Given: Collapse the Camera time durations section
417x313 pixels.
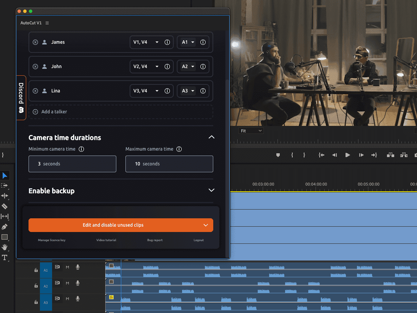Looking at the screenshot, I should click(x=211, y=137).
